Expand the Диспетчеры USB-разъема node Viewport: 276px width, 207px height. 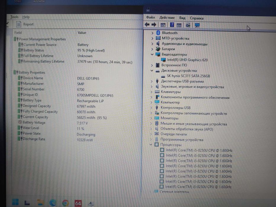click(x=152, y=82)
